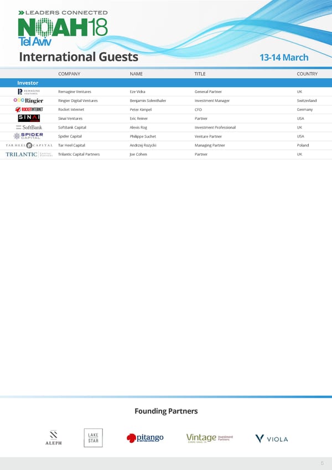Click the Viola logo
332x470 pixels.
[271, 438]
